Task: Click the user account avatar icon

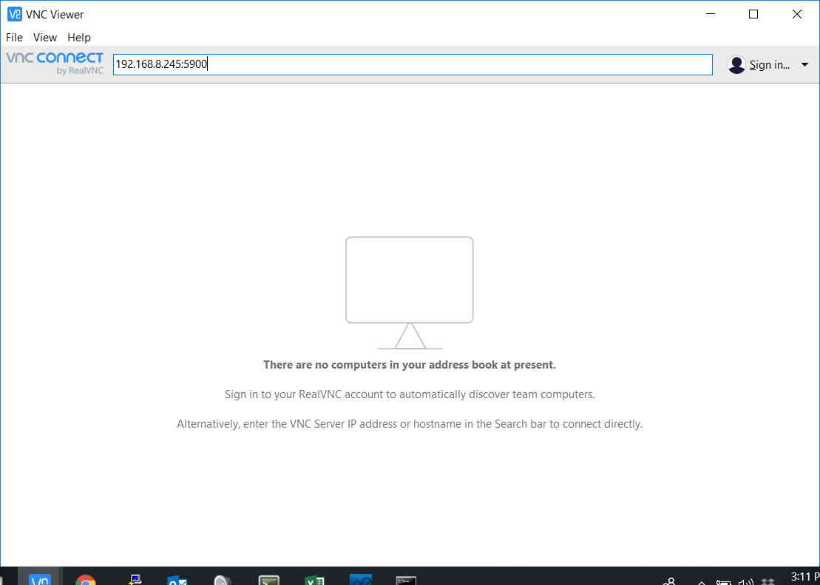Action: (736, 65)
